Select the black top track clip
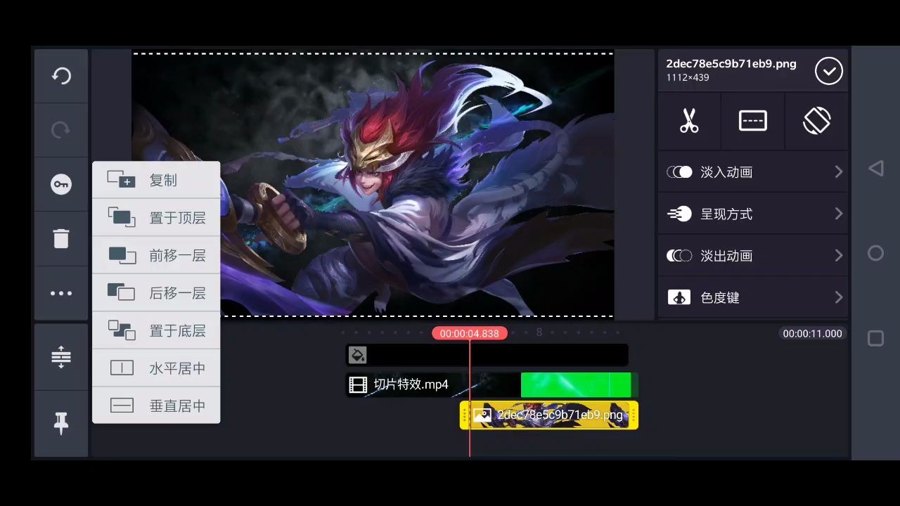 (487, 355)
